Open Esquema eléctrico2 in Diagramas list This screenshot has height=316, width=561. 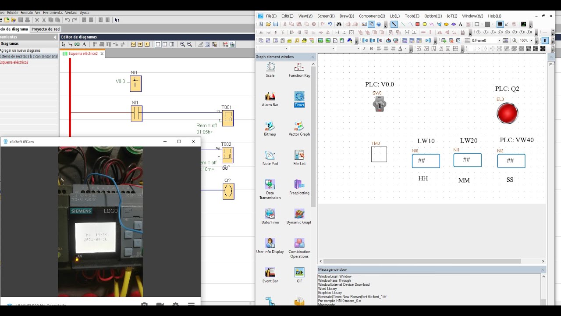pyautogui.click(x=14, y=62)
